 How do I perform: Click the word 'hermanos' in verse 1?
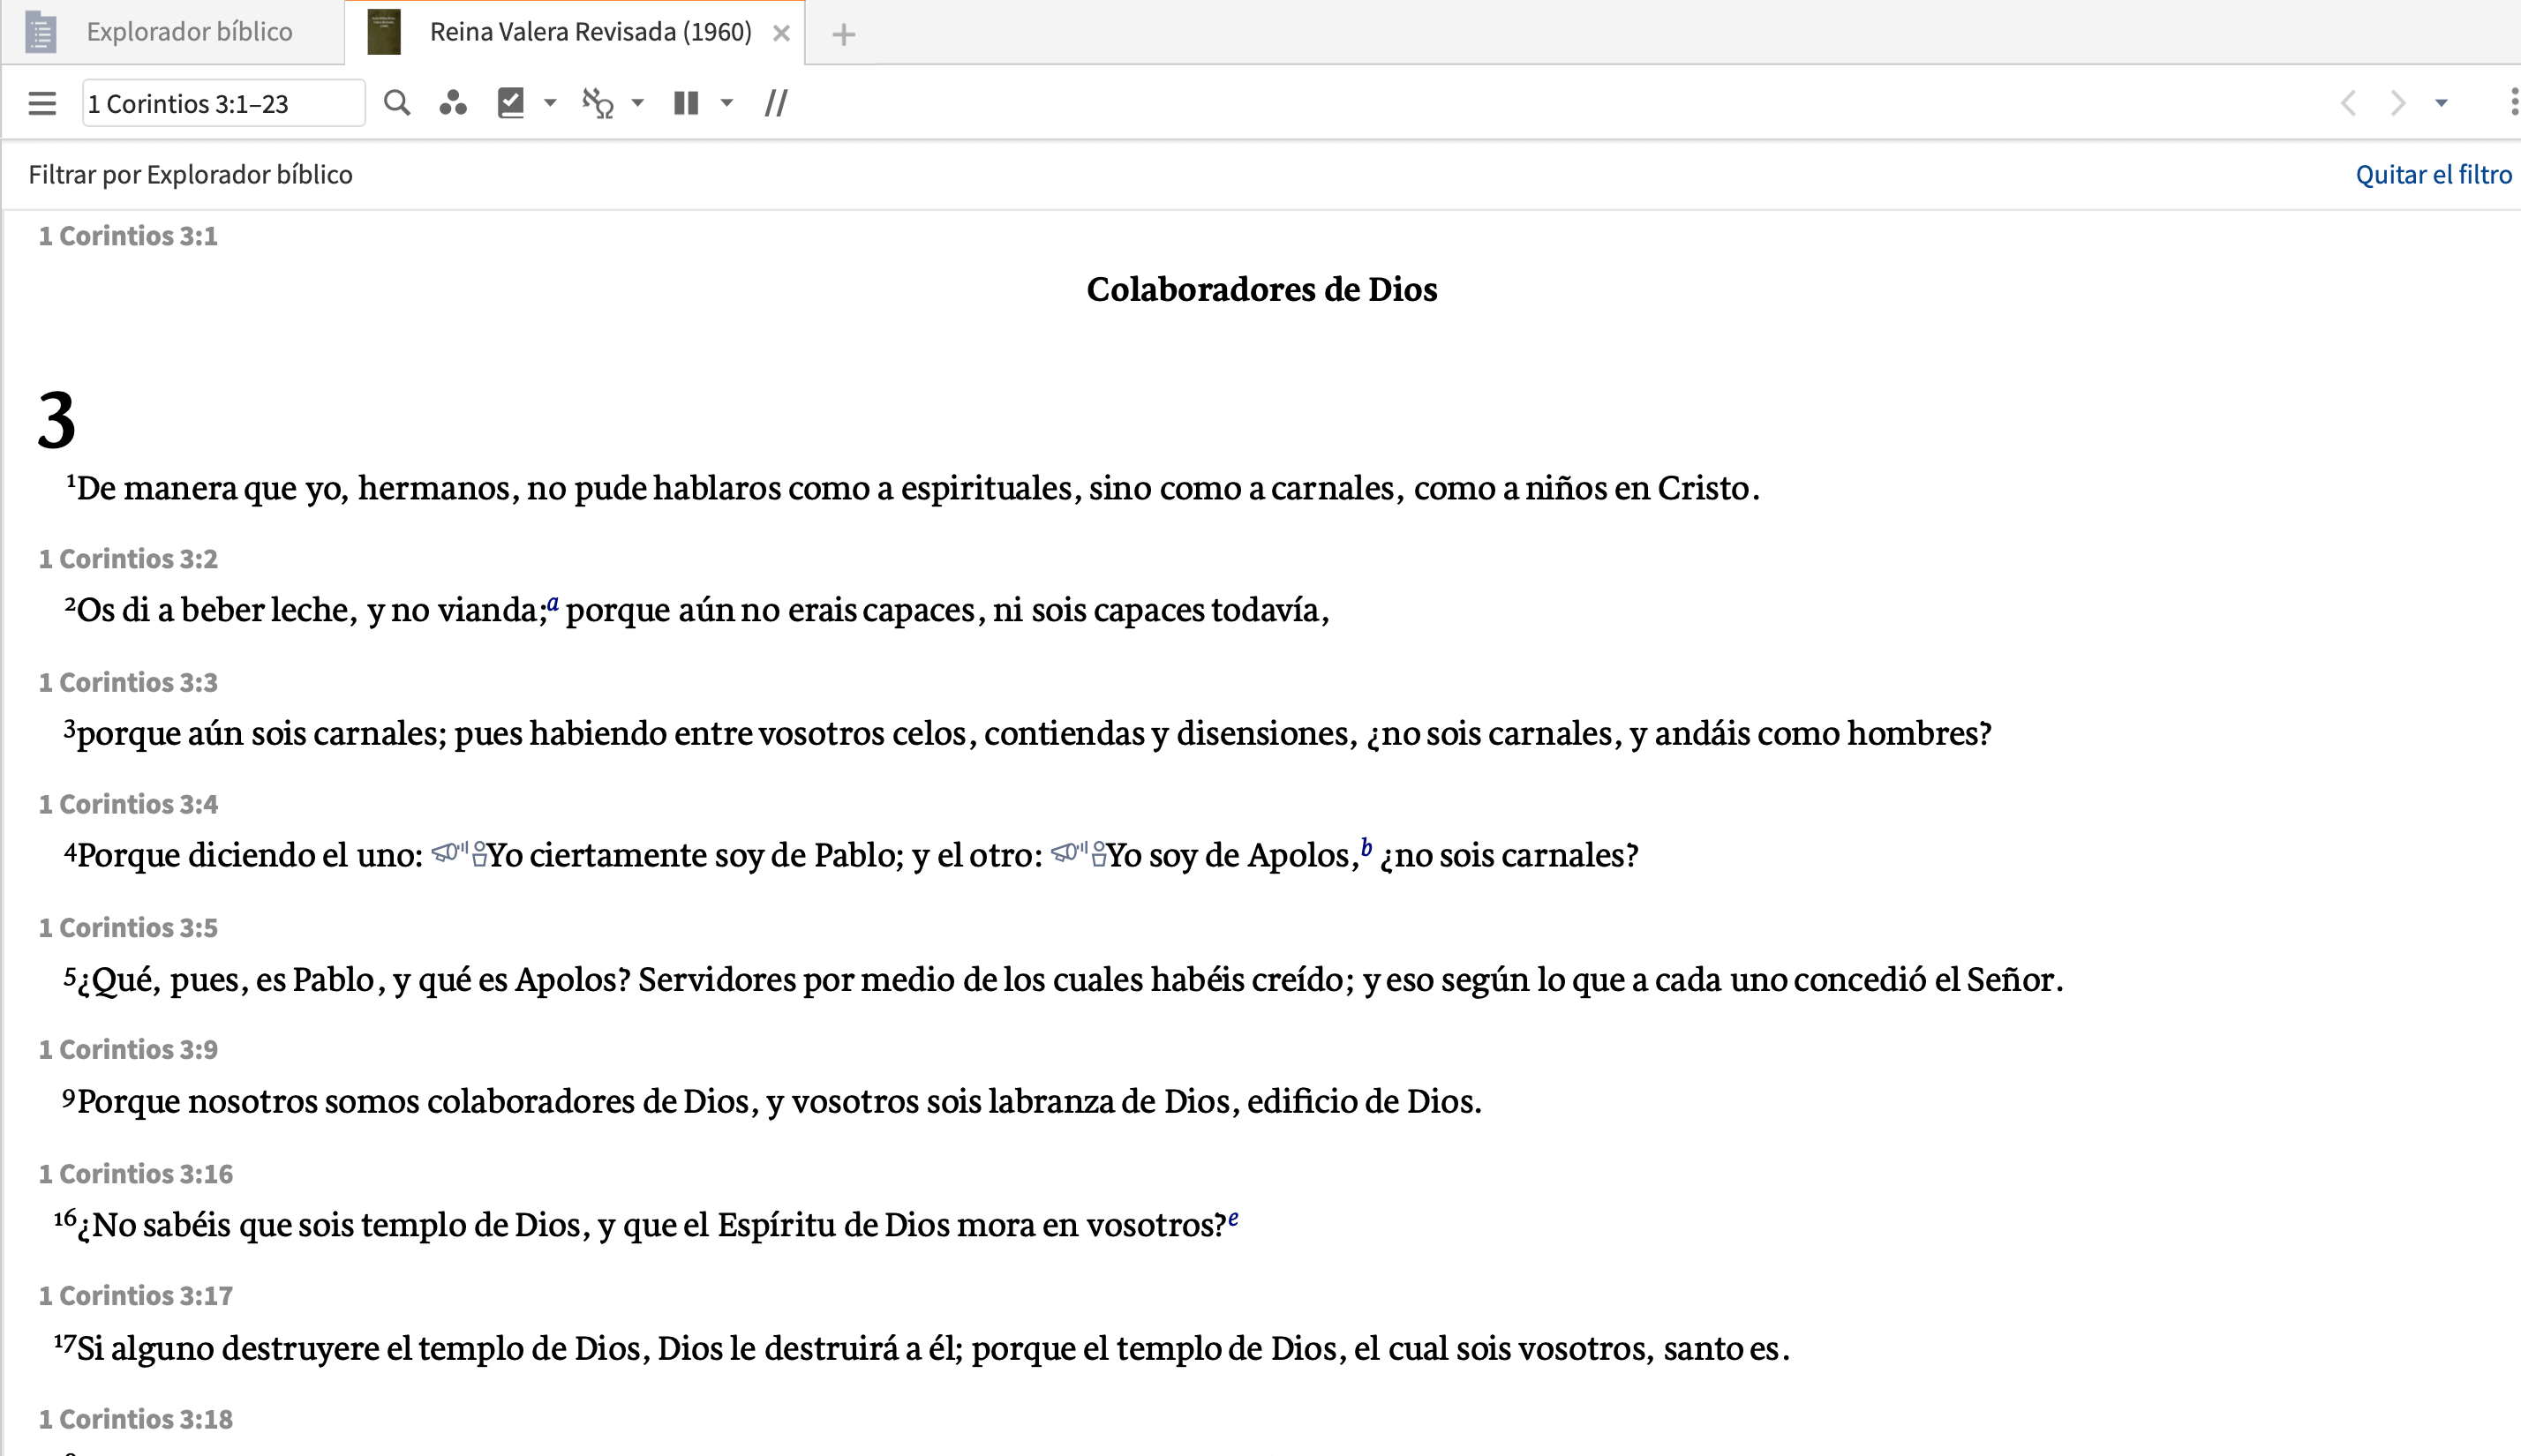pos(434,488)
